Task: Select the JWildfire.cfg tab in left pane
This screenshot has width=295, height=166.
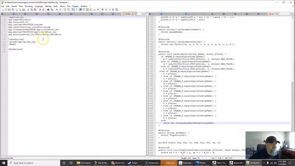Action: (x=129, y=14)
